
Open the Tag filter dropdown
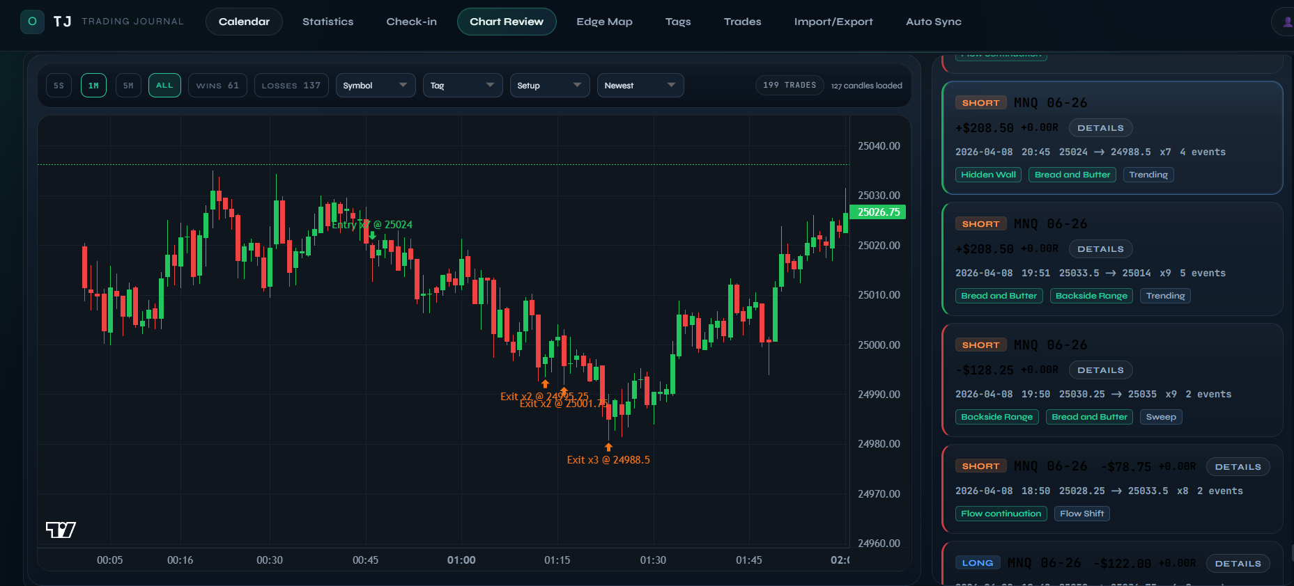[x=462, y=86]
